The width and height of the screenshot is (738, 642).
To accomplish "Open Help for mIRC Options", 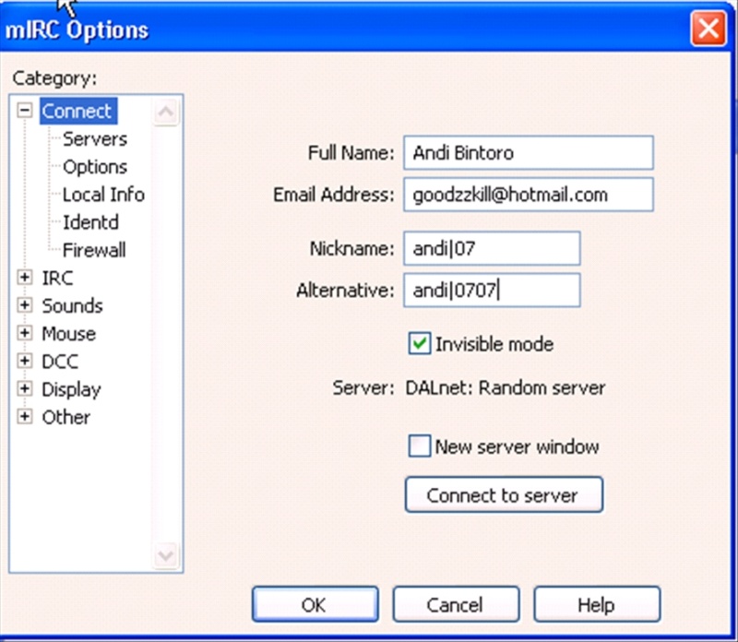I will pos(597,604).
